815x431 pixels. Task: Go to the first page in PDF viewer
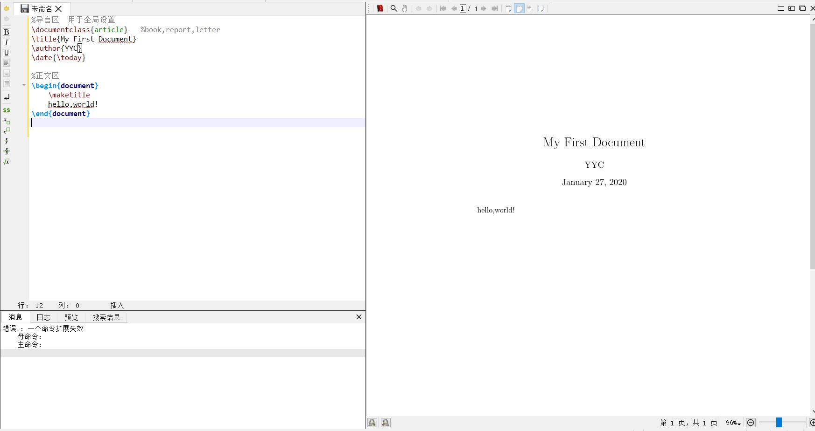point(443,8)
